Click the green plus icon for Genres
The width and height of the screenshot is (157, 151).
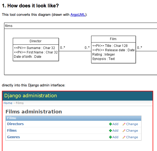coord(110,137)
